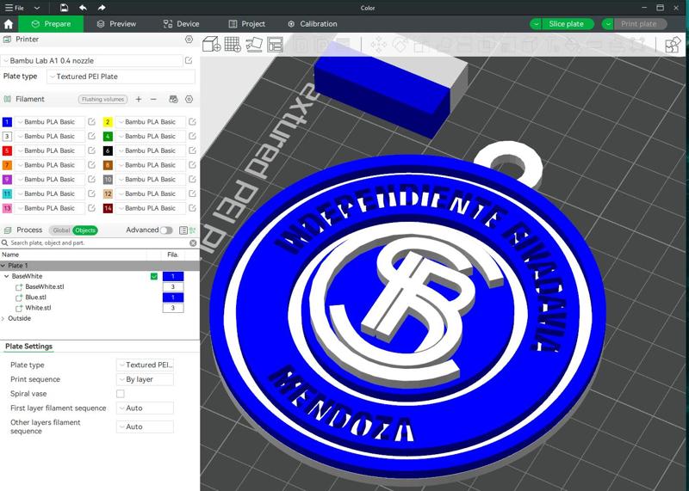Viewport: 689px width, 491px height.
Task: Add a new filament with plus icon
Action: 139,99
